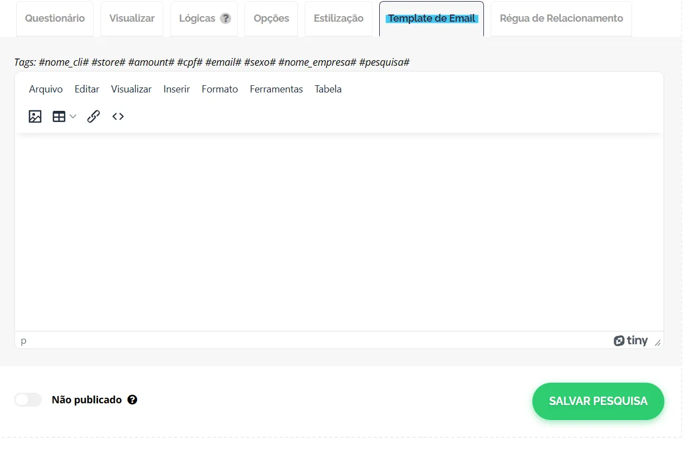Screen dimensions: 695x449
Task: Click the #cpf# tag text
Action: tap(190, 62)
